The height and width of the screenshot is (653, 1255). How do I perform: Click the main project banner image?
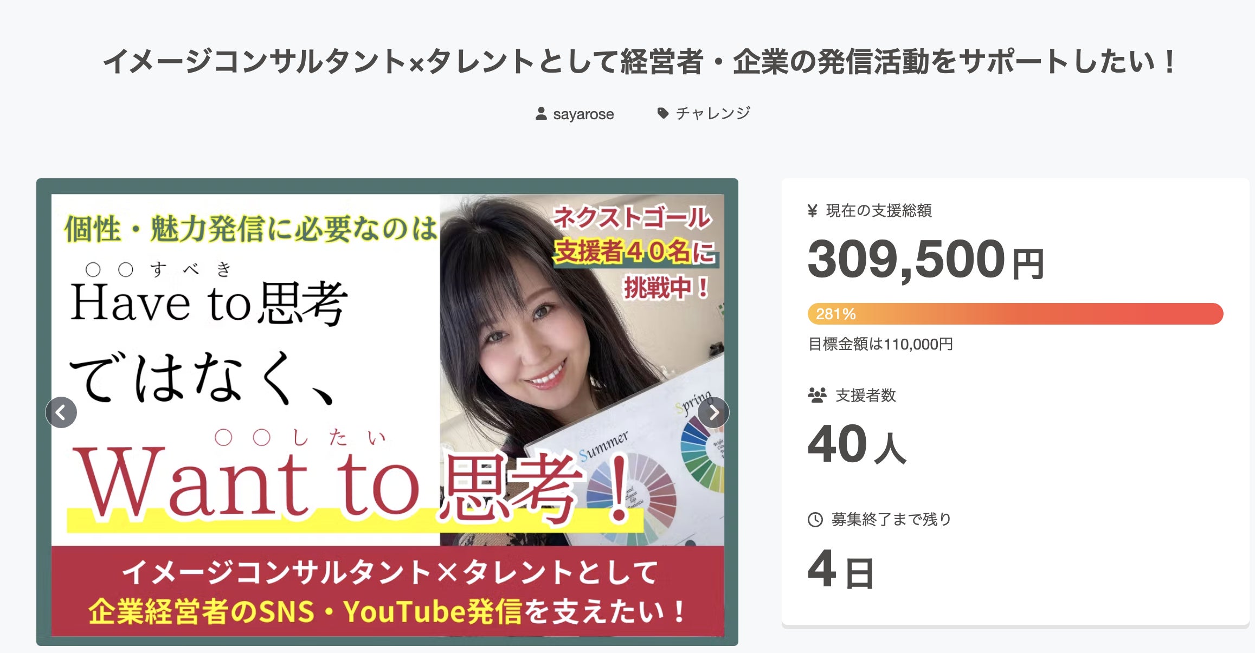click(x=387, y=412)
